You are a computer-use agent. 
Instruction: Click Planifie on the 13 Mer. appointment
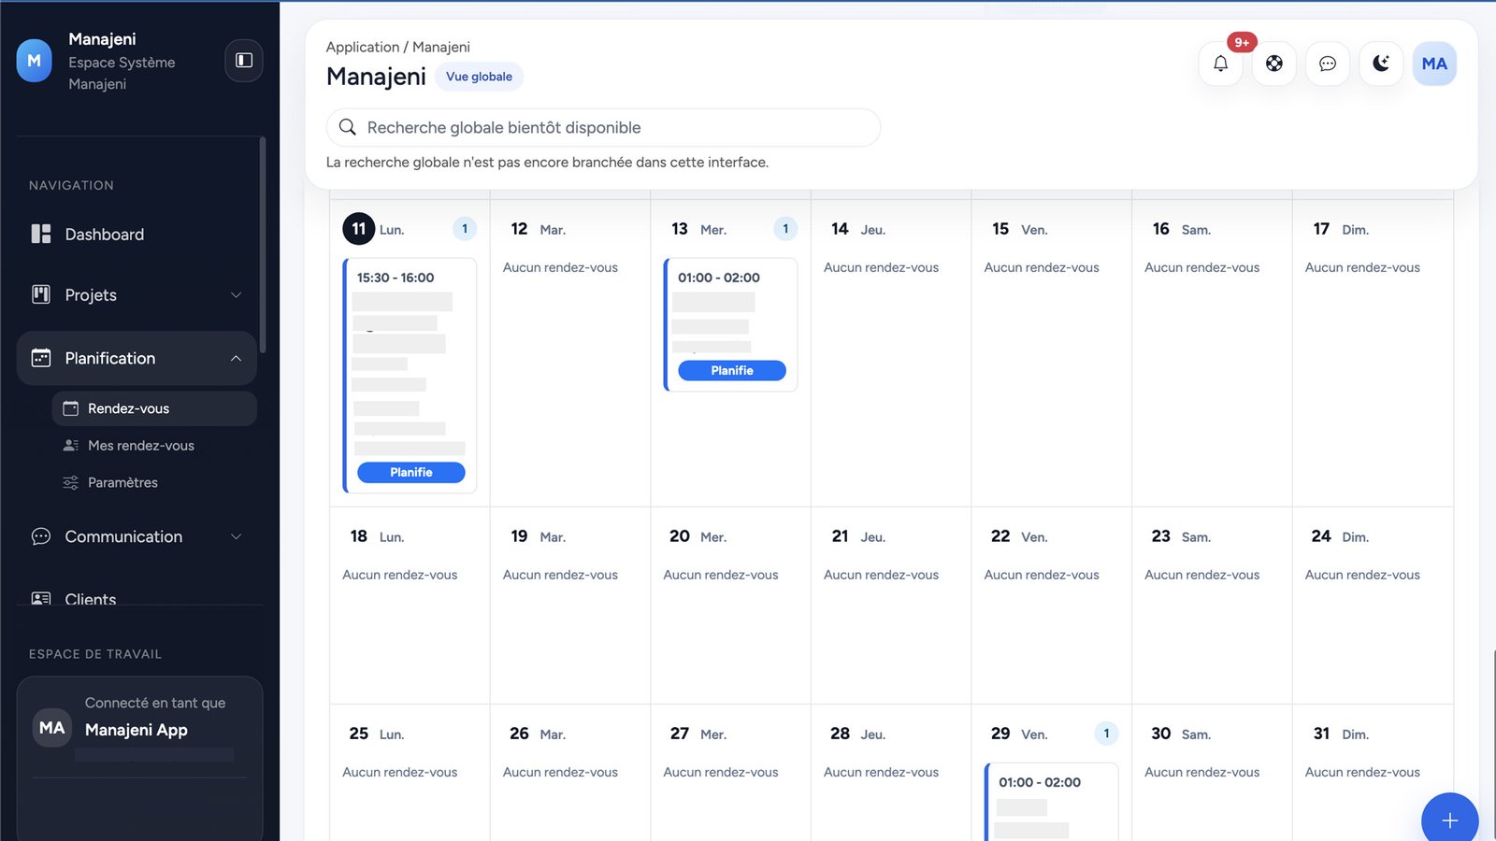point(732,370)
